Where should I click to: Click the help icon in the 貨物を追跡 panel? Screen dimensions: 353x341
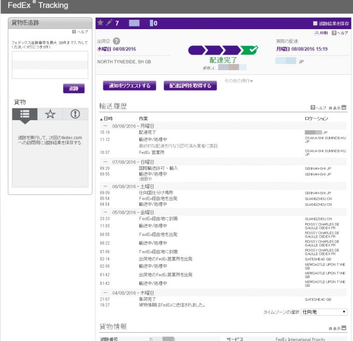74,32
